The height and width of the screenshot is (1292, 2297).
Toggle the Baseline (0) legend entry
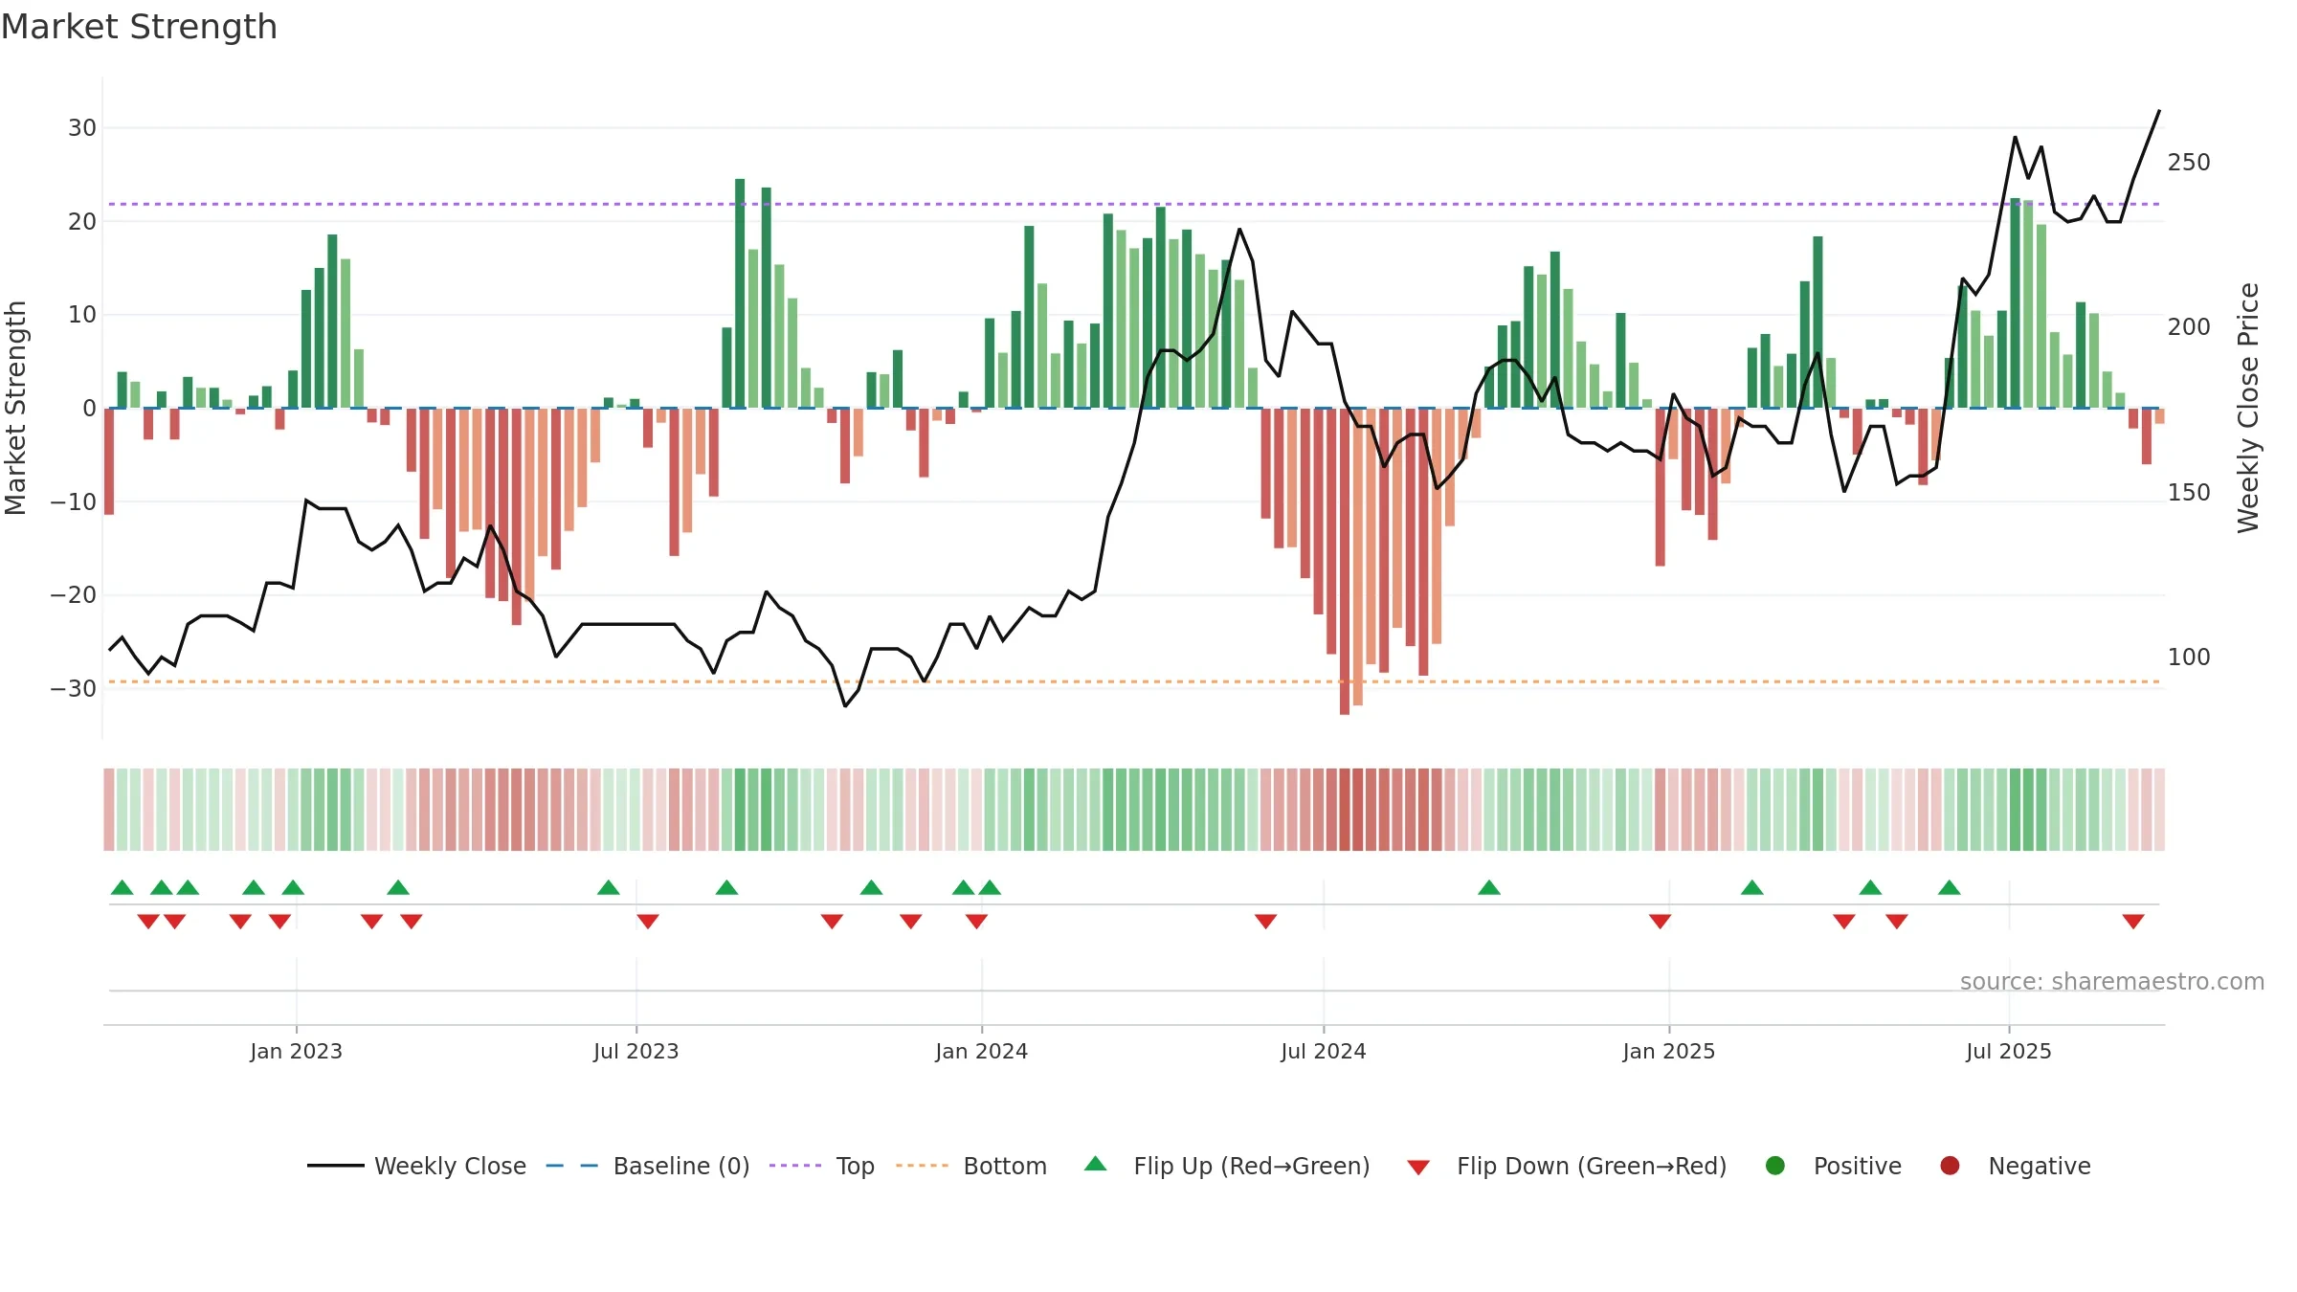pos(648,1166)
